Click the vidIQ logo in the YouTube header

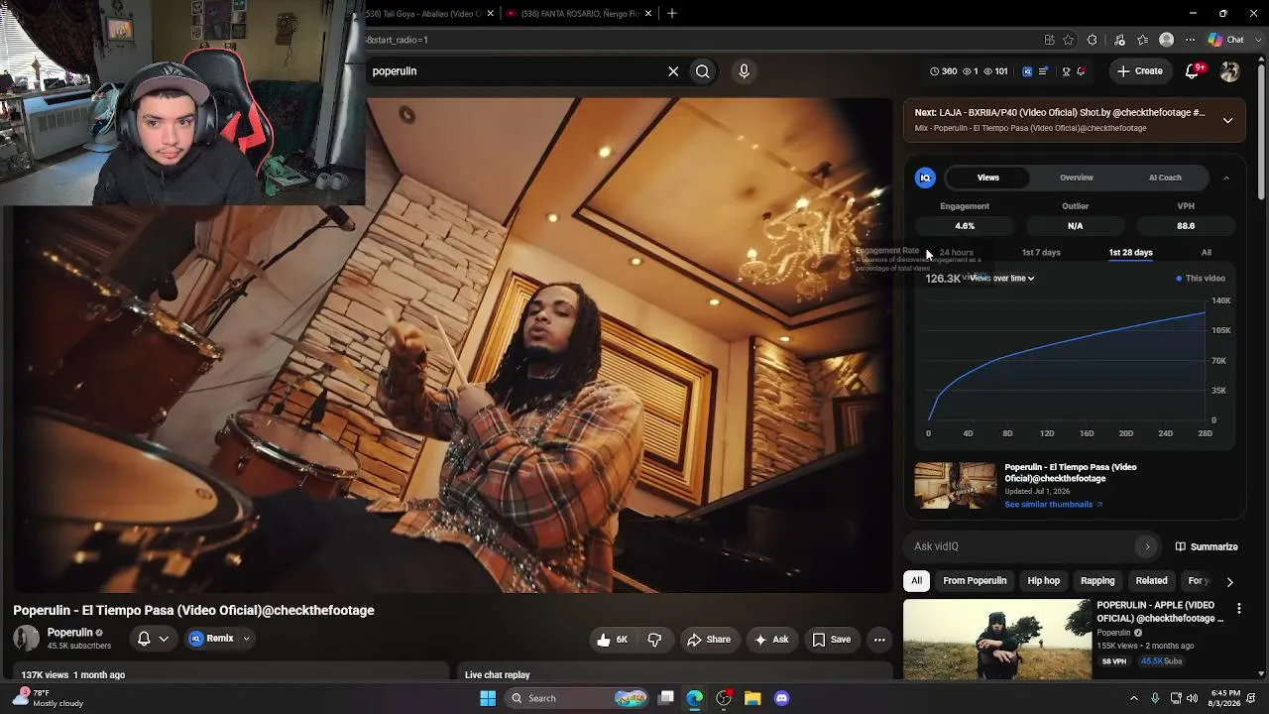[1027, 71]
